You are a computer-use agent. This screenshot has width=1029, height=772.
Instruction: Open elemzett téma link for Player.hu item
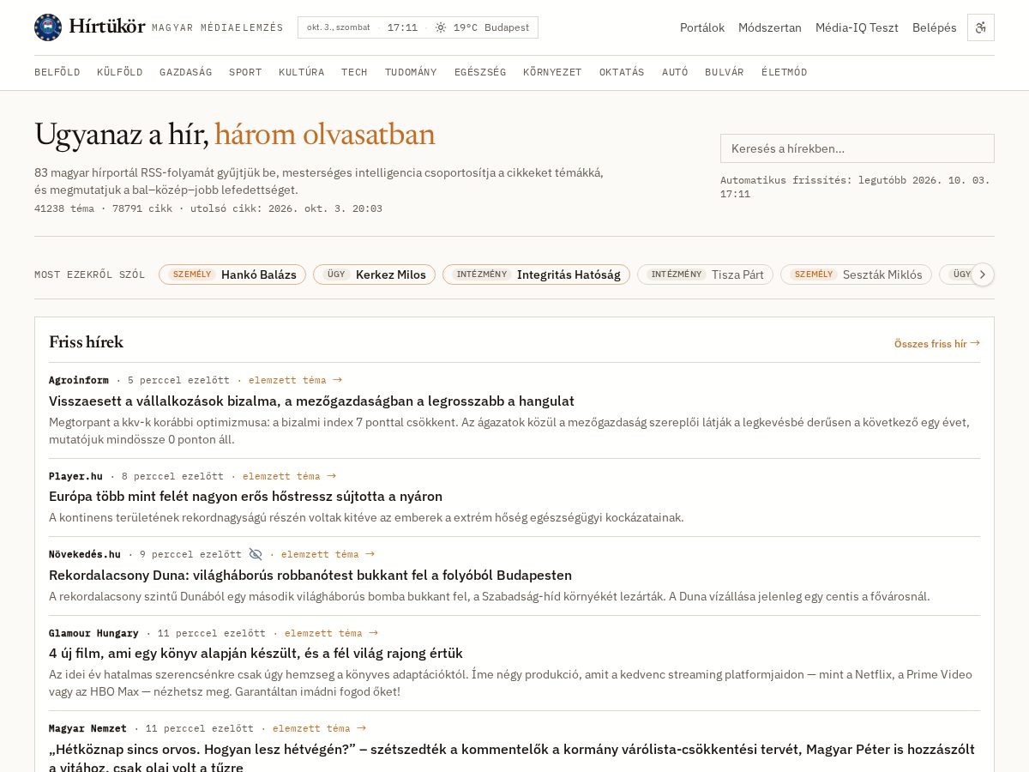pyautogui.click(x=289, y=476)
